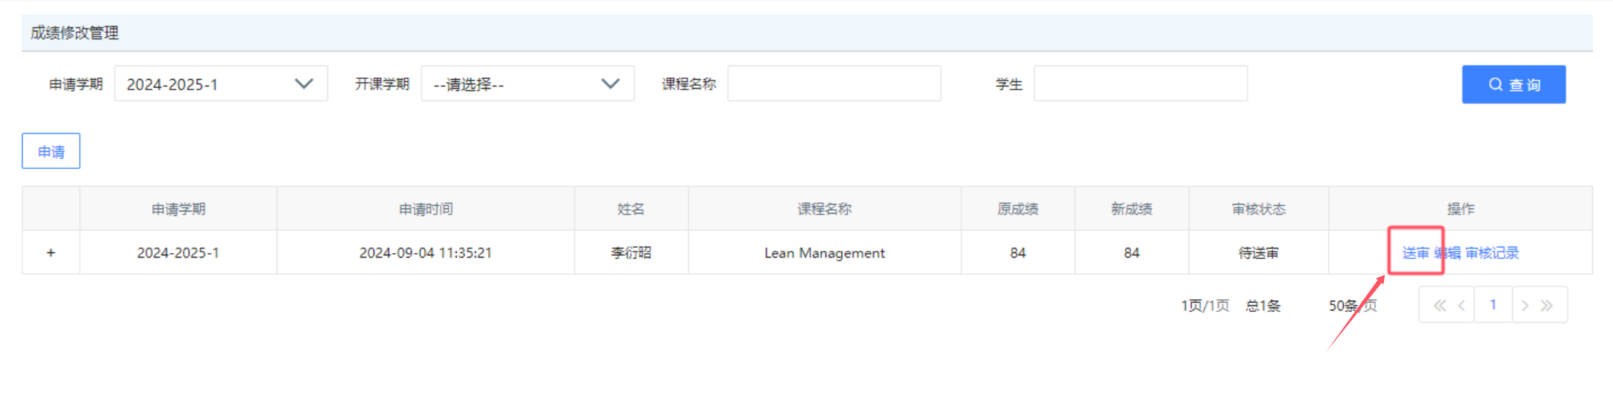The width and height of the screenshot is (1613, 411).
Task: Click into the 学生 search field
Action: [x=1140, y=84]
